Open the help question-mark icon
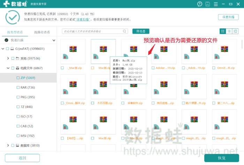The image size is (244, 165). pos(200,4)
